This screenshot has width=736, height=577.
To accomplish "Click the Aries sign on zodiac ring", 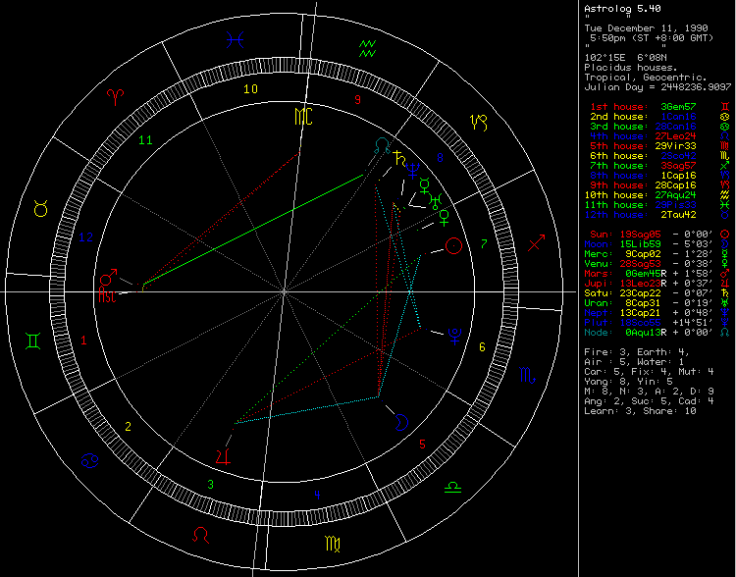I will pos(116,96).
